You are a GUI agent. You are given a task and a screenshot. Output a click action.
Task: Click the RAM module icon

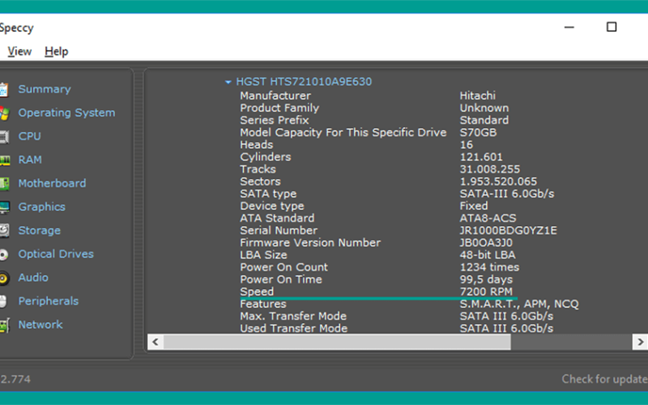(x=5, y=160)
